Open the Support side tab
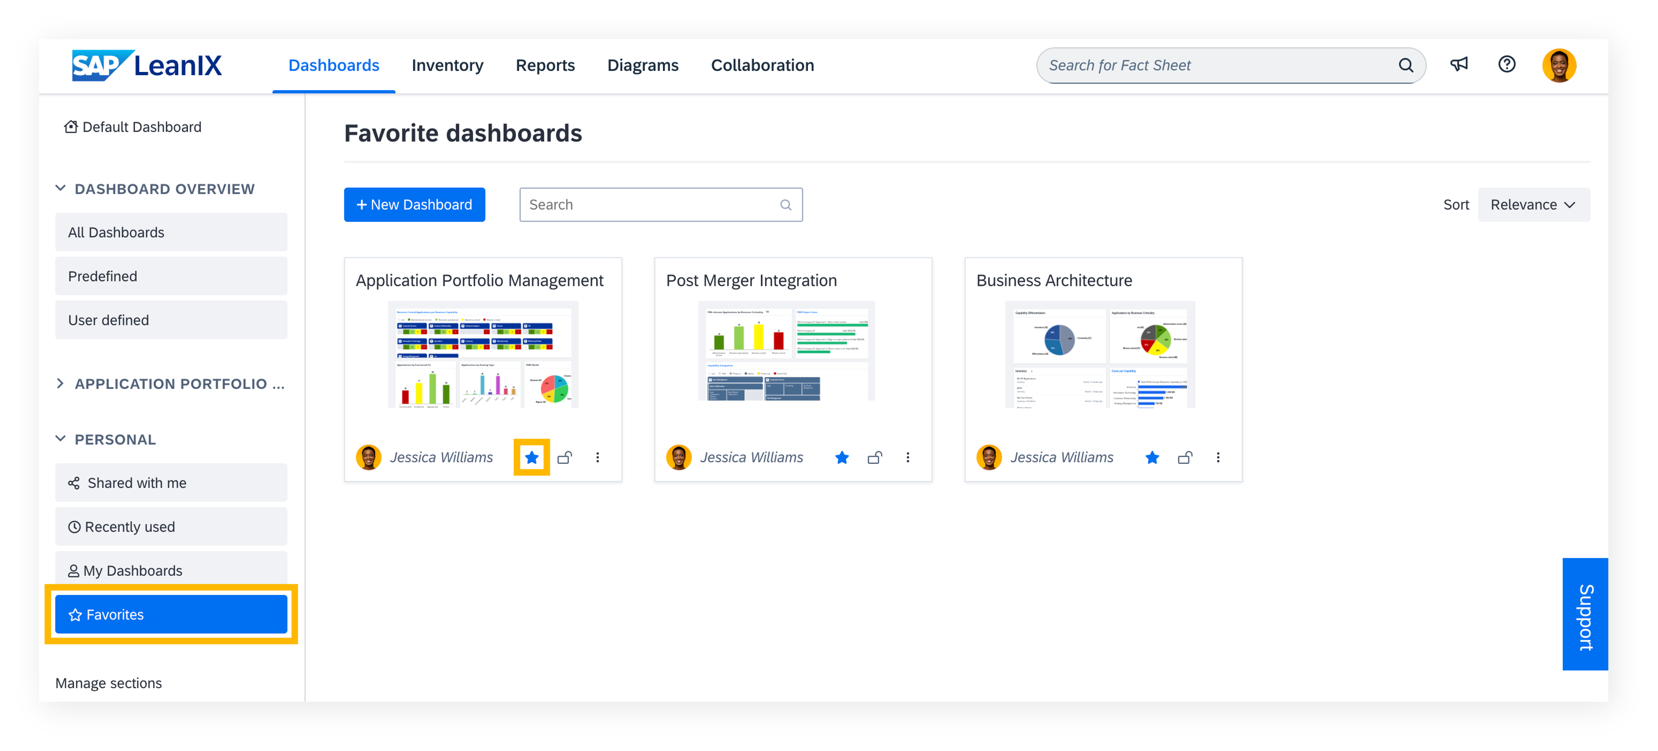Viewport: 1658px width, 751px height. pyautogui.click(x=1585, y=614)
